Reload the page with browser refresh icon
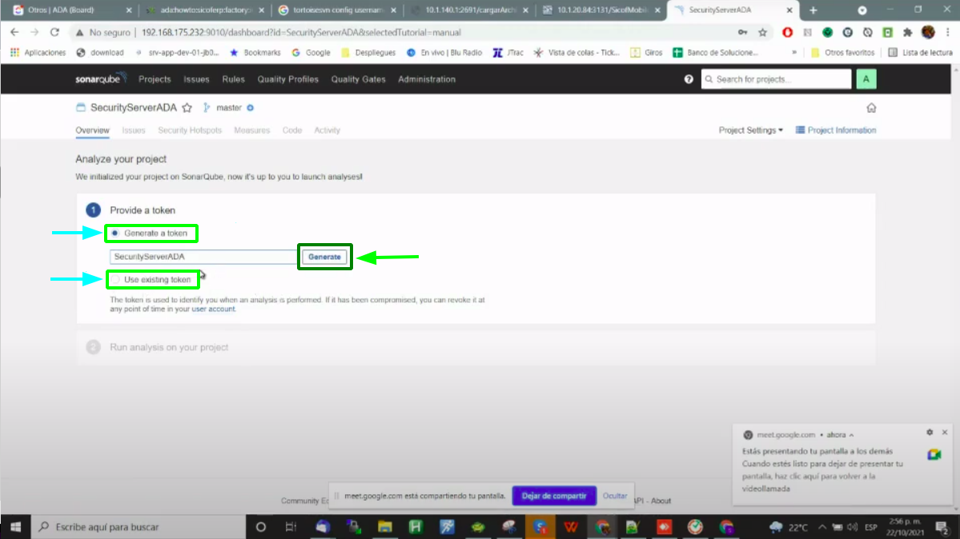This screenshot has width=960, height=539. coord(54,33)
